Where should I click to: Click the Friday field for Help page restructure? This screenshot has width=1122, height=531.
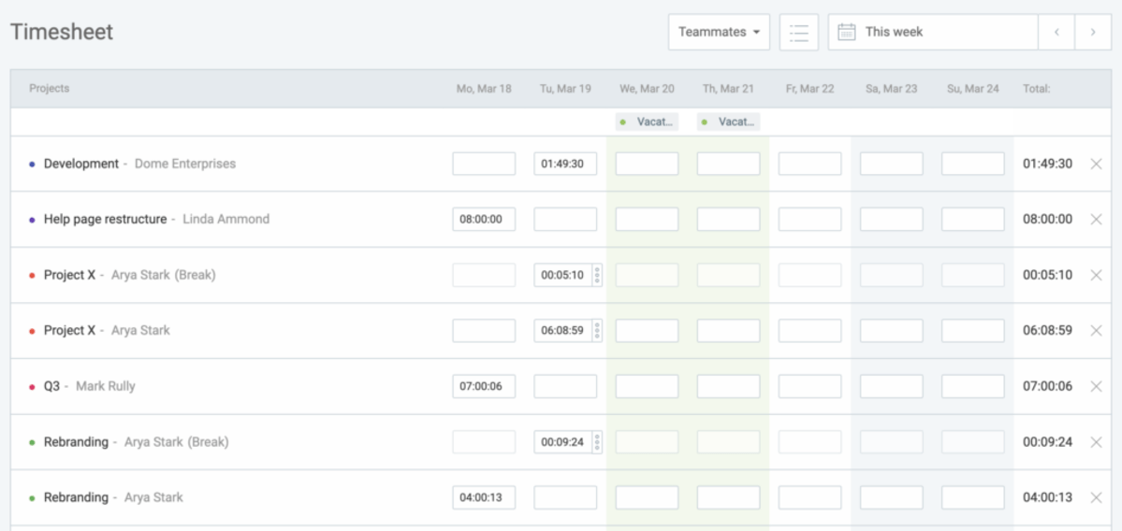pos(809,219)
